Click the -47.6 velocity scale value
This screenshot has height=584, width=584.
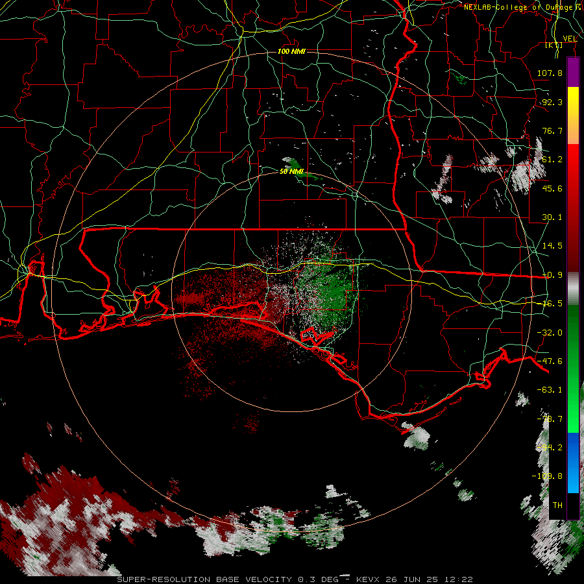pyautogui.click(x=550, y=361)
